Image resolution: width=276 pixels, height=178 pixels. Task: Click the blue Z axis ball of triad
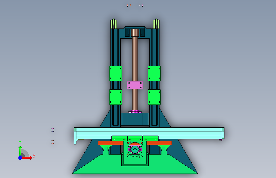click(x=20, y=158)
